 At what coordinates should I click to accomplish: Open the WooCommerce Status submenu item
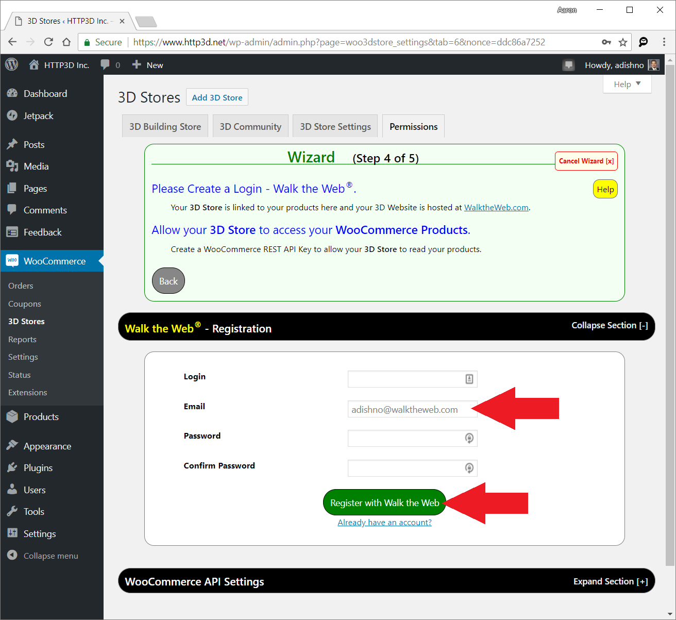[x=20, y=375]
